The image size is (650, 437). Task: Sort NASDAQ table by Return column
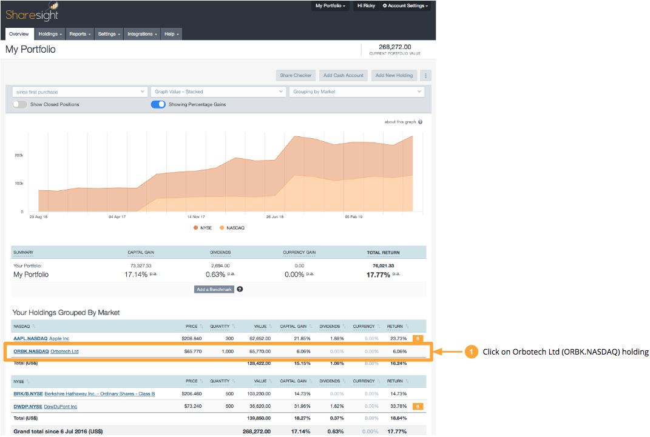tap(397, 327)
